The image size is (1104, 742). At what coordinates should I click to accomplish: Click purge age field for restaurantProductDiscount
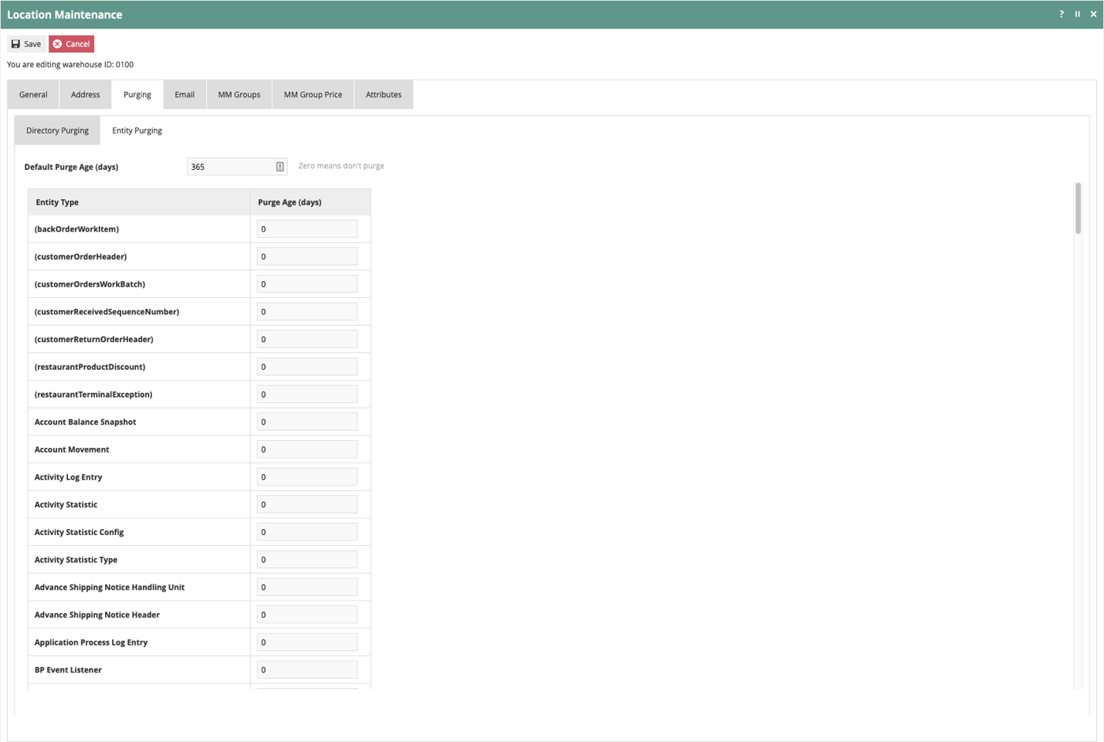(x=307, y=367)
